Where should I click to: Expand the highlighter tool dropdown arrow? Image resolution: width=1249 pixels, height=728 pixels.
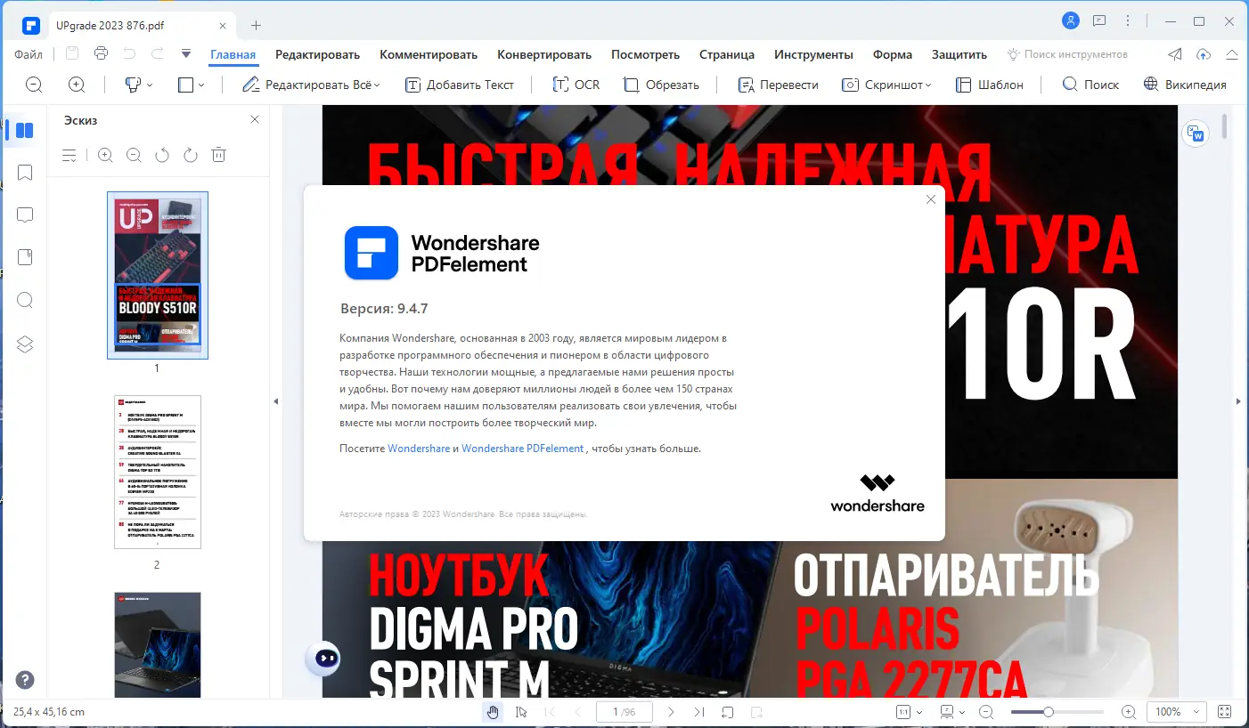tap(150, 85)
